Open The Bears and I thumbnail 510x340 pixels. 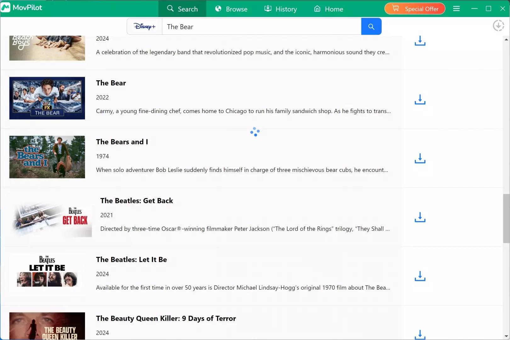tap(47, 157)
